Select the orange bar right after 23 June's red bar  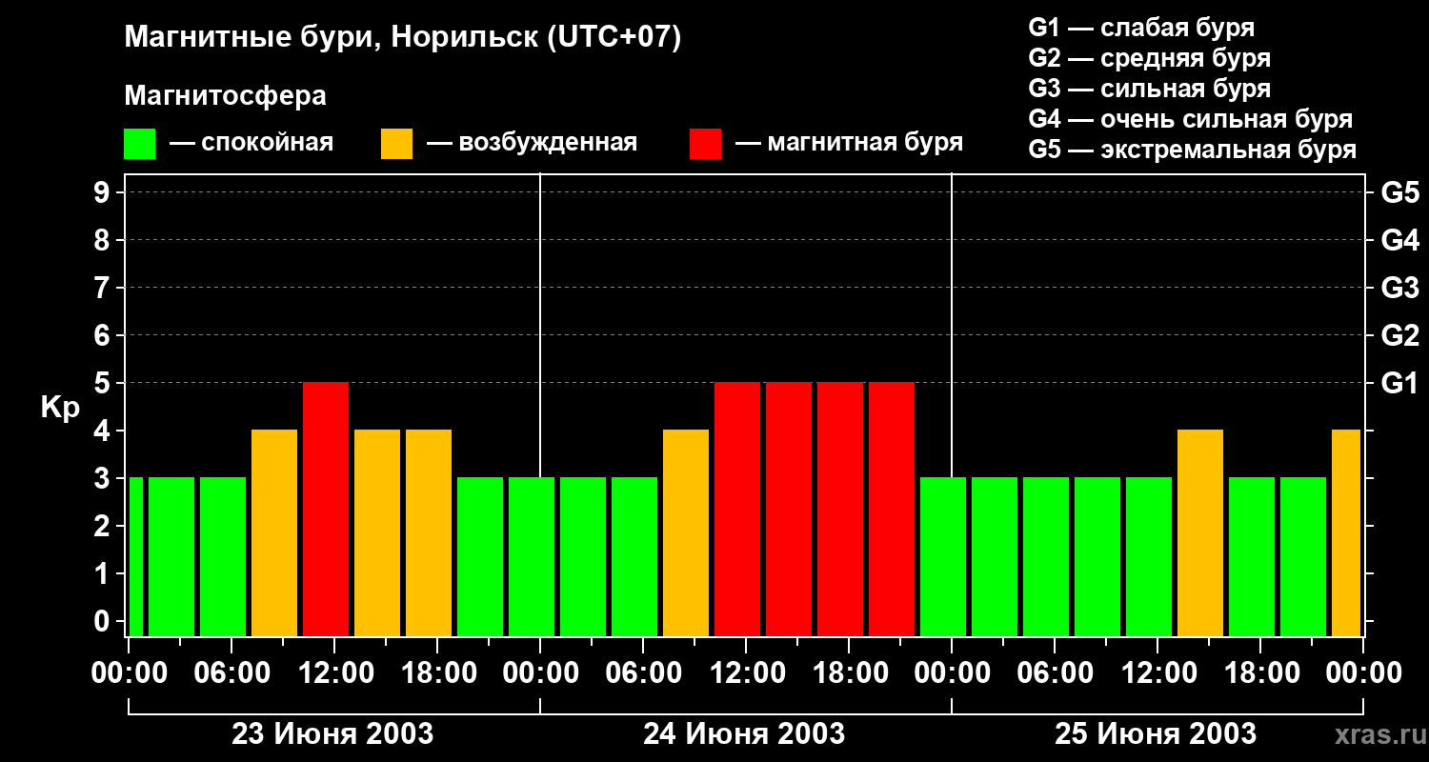377,532
